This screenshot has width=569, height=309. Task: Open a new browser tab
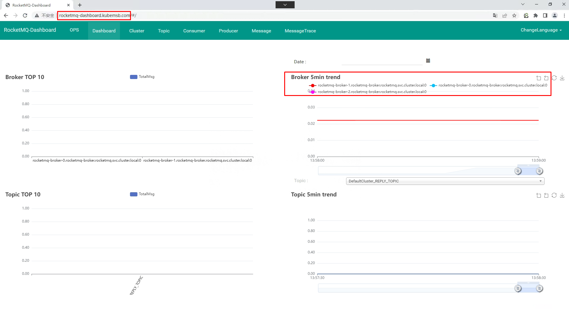tap(80, 5)
